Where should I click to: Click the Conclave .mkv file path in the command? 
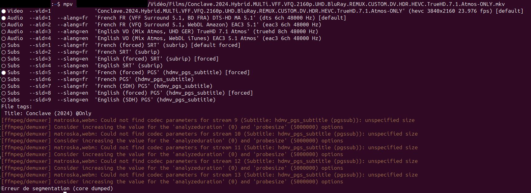pyautogui.click(x=326, y=4)
